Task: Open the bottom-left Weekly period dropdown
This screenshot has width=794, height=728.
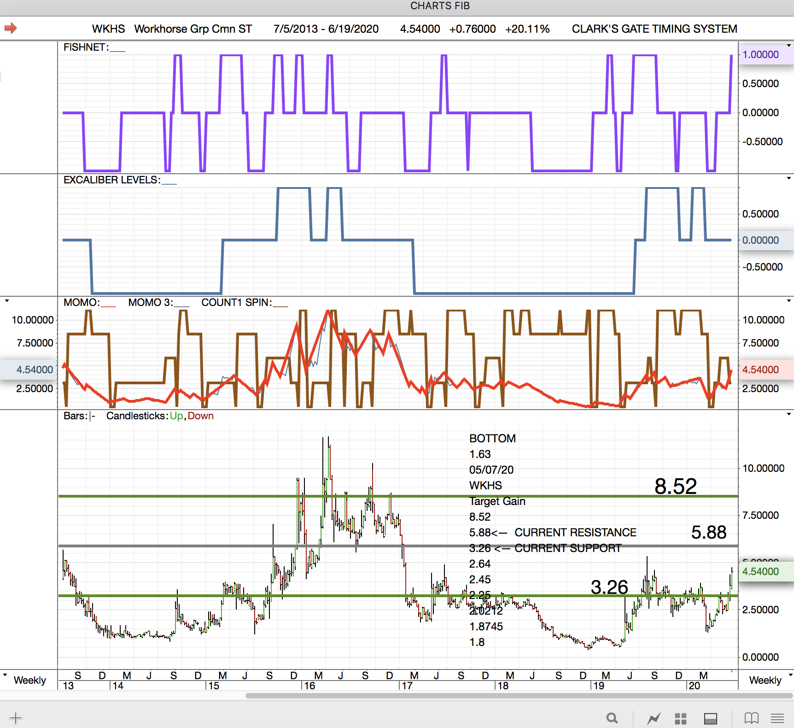Action: (6, 675)
